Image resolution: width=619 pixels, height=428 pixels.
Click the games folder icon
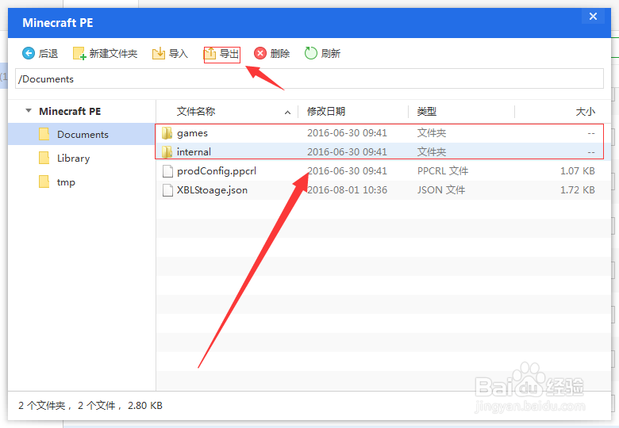coord(167,133)
